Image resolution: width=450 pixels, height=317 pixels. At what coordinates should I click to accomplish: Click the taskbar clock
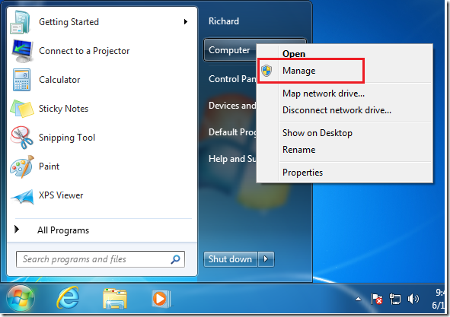[439, 299]
